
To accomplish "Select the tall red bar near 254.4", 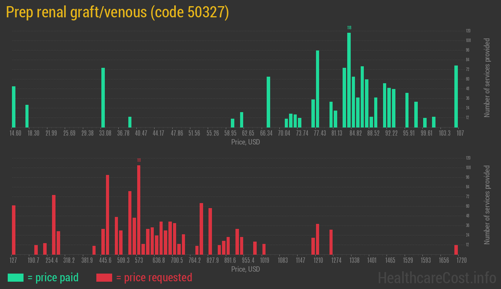I will pyautogui.click(x=54, y=225).
